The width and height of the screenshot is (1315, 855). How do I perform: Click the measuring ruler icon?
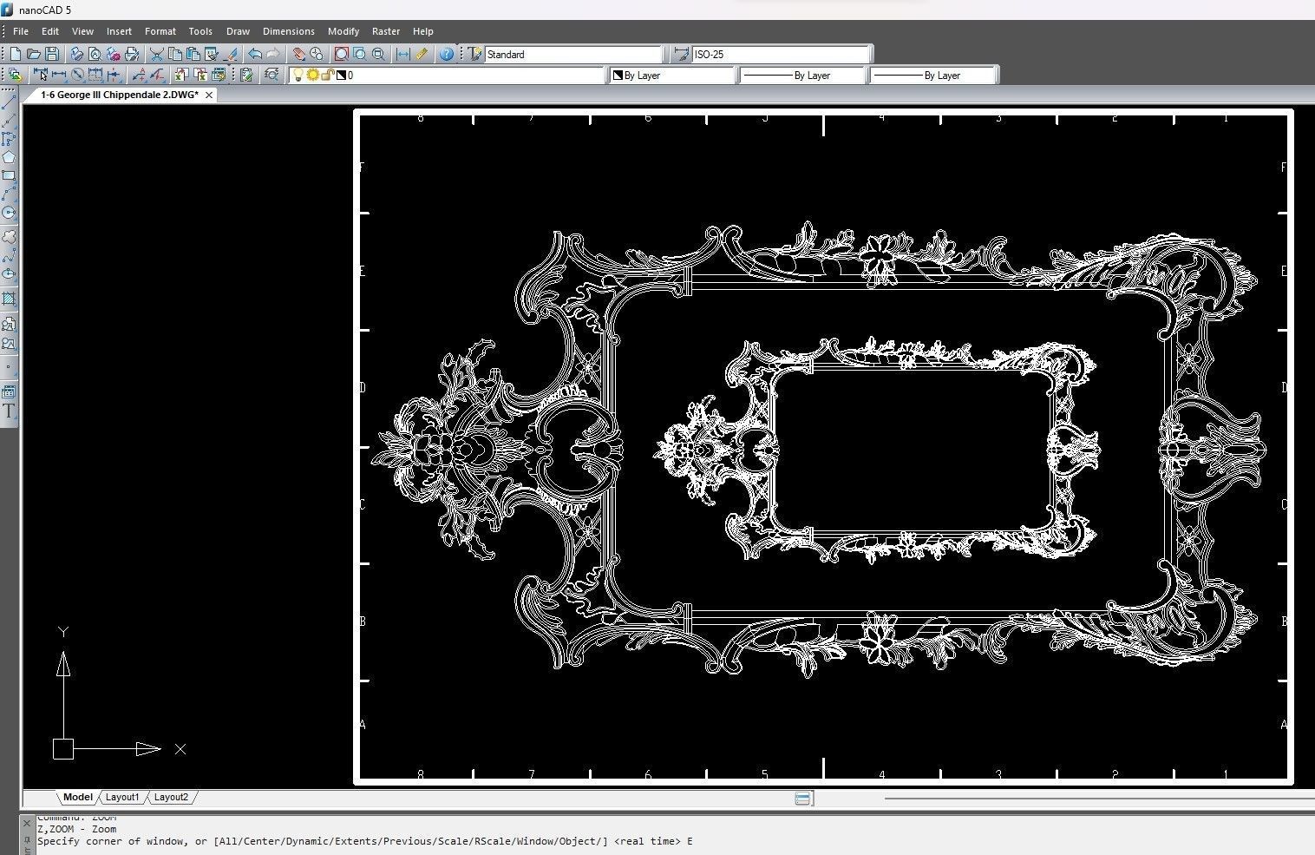coord(421,54)
